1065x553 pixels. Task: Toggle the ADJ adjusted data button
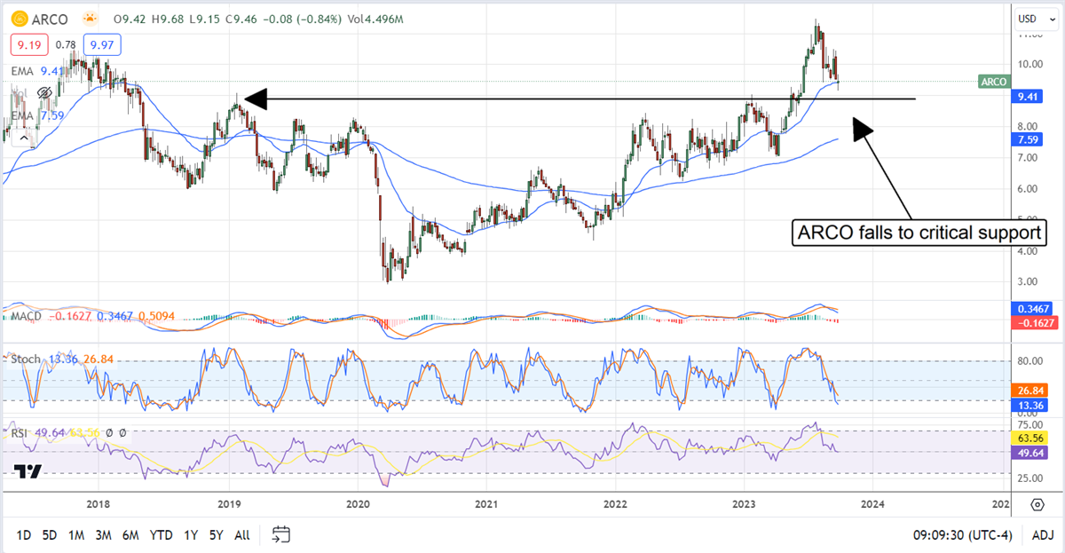(x=1042, y=535)
